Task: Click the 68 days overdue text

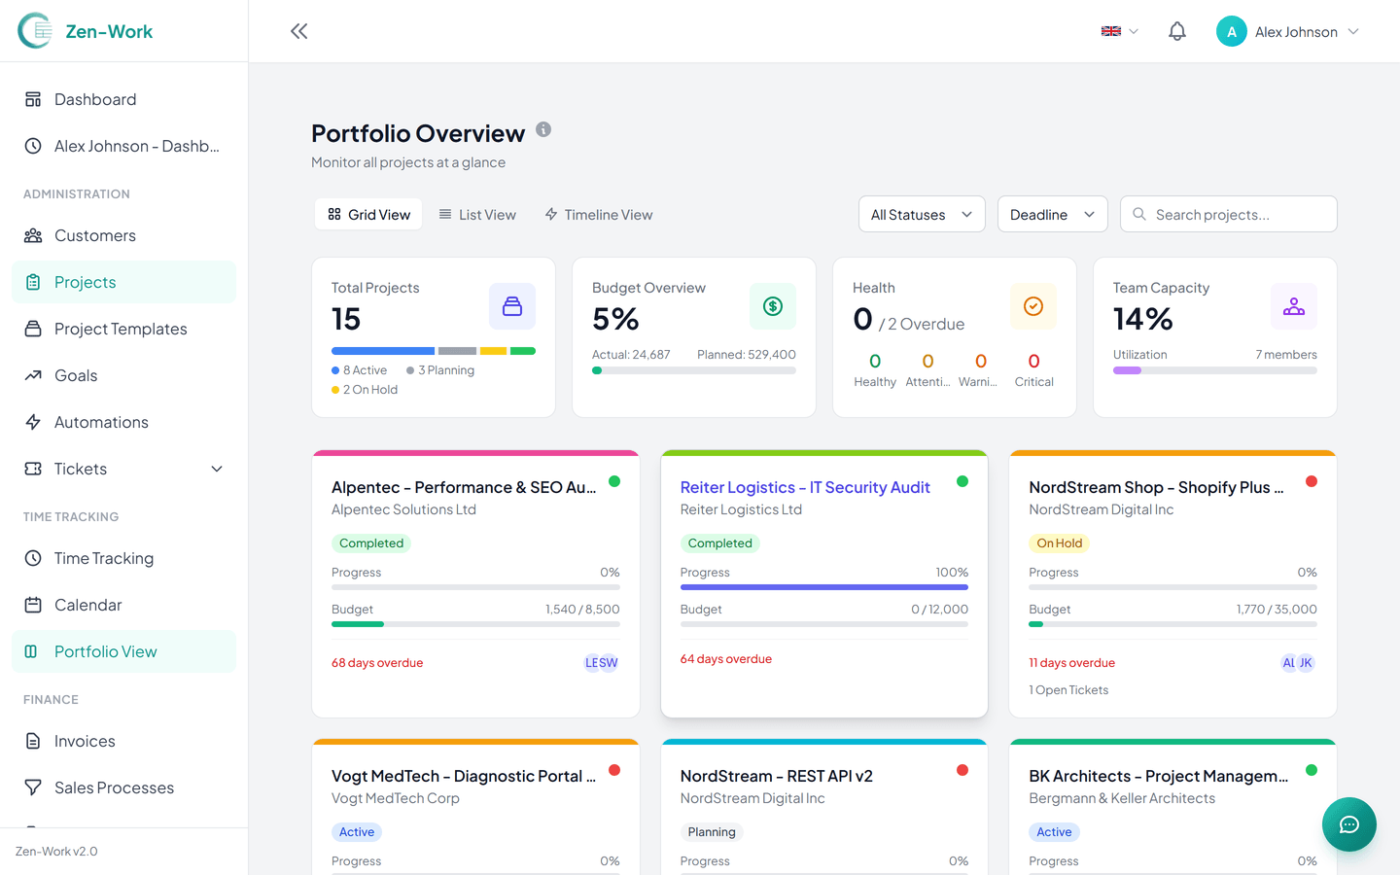Action: click(377, 663)
